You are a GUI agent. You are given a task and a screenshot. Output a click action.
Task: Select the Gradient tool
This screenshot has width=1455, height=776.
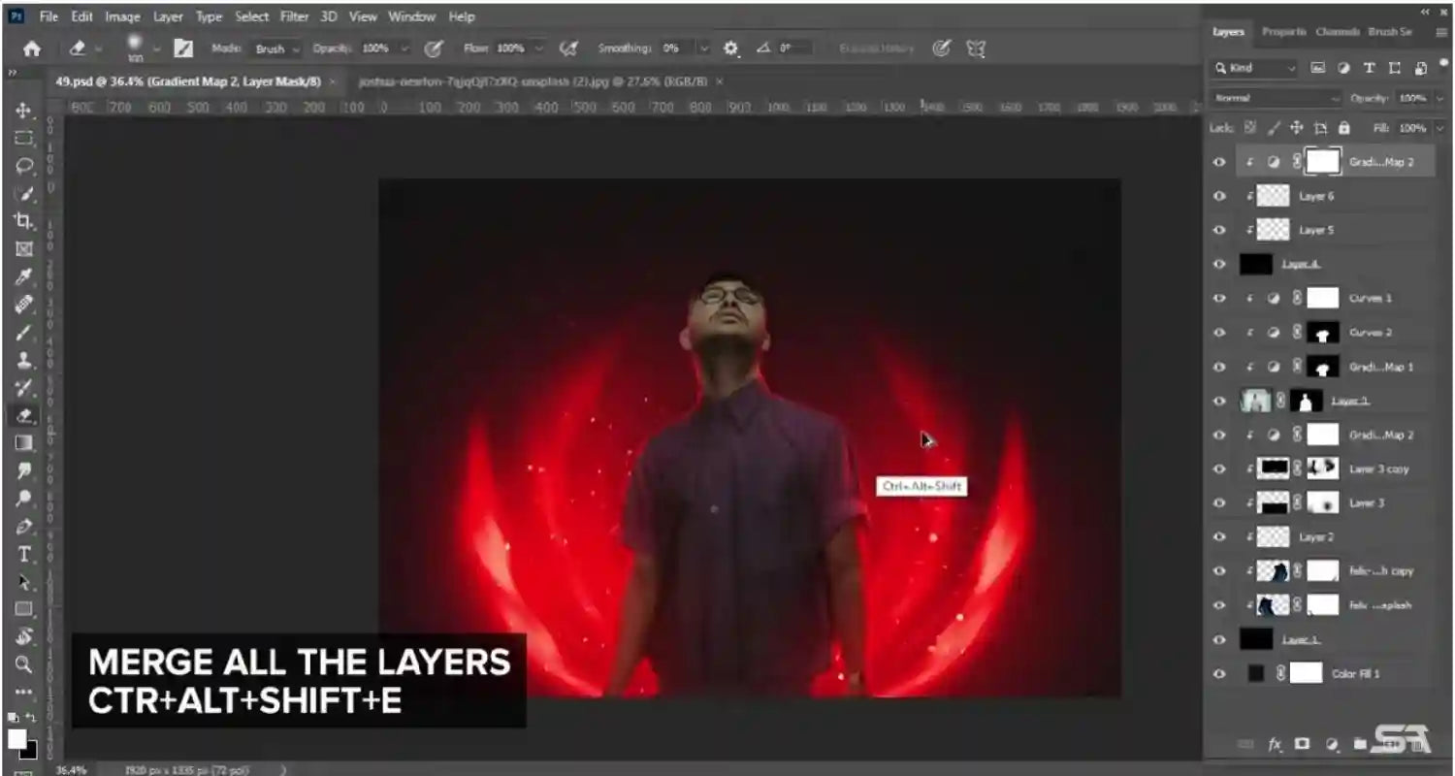pos(23,443)
